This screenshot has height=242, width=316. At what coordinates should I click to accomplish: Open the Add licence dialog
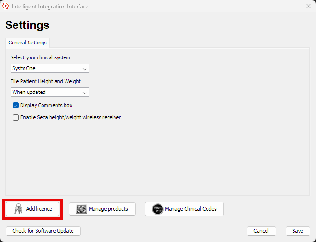pyautogui.click(x=33, y=209)
